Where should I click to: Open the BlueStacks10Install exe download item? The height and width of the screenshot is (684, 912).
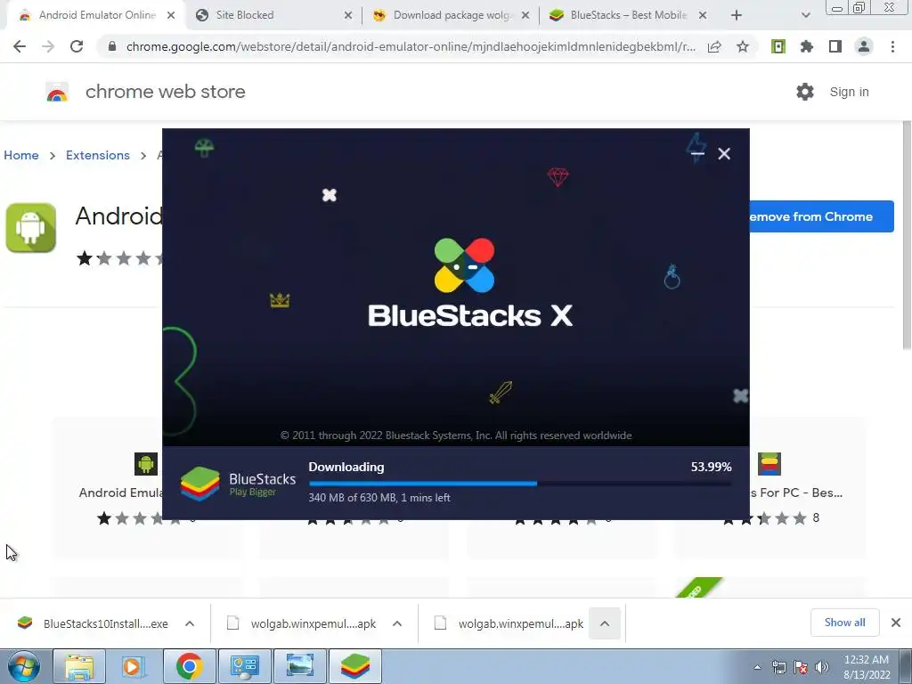(93, 623)
